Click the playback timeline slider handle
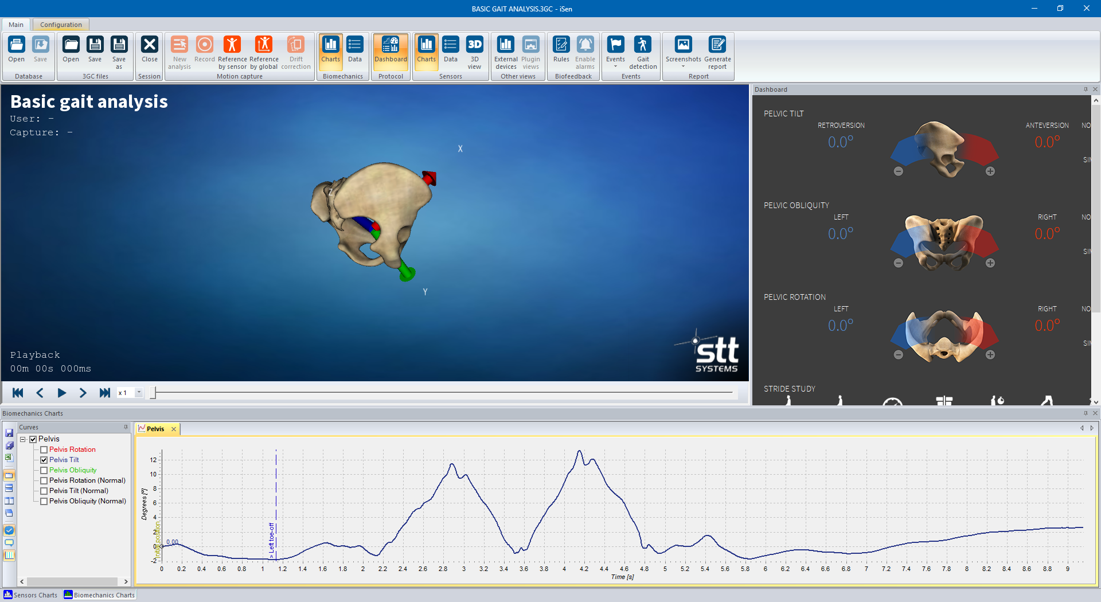 (x=153, y=393)
